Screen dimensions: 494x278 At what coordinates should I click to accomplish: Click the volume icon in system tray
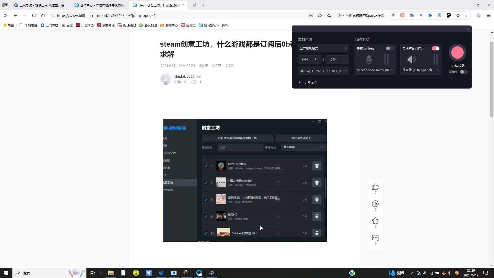(425, 273)
